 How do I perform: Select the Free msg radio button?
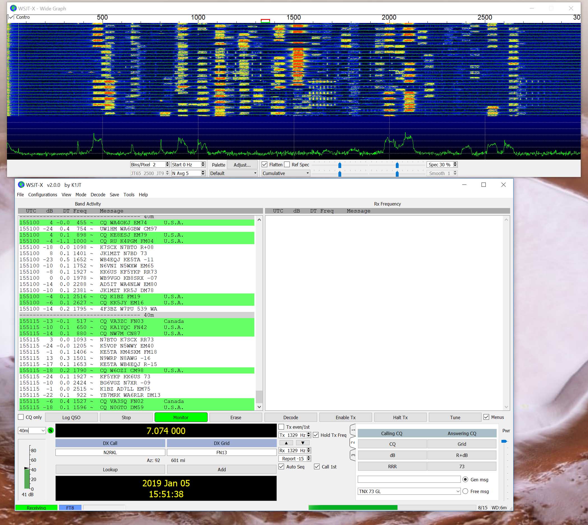[x=465, y=491]
